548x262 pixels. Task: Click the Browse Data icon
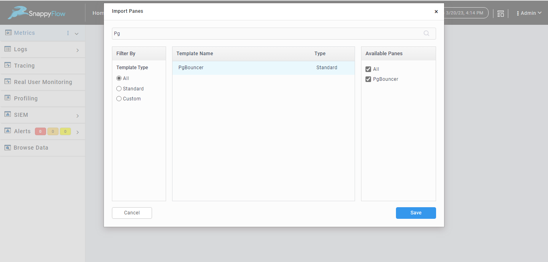pos(7,148)
